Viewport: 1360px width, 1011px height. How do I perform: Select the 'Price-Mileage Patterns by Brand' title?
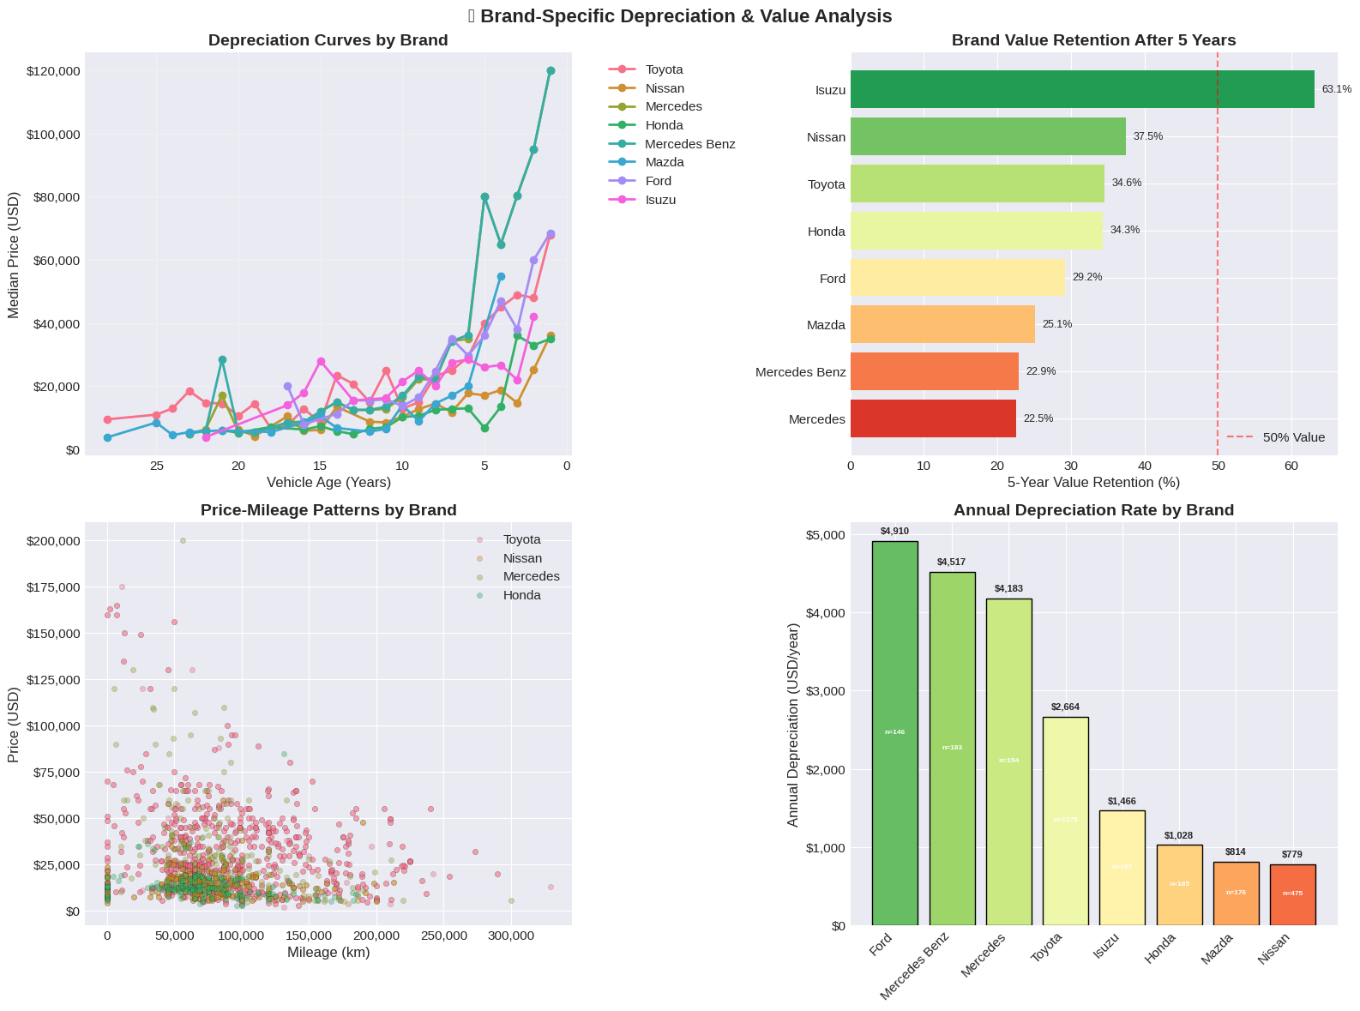click(328, 510)
